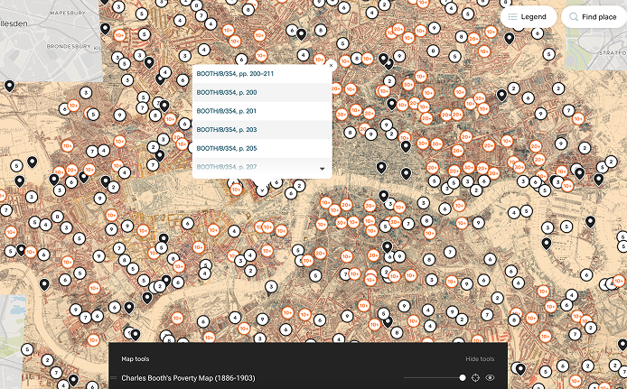The image size is (627, 389).
Task: Adjust the Poverty Map opacity slider
Action: (435, 377)
